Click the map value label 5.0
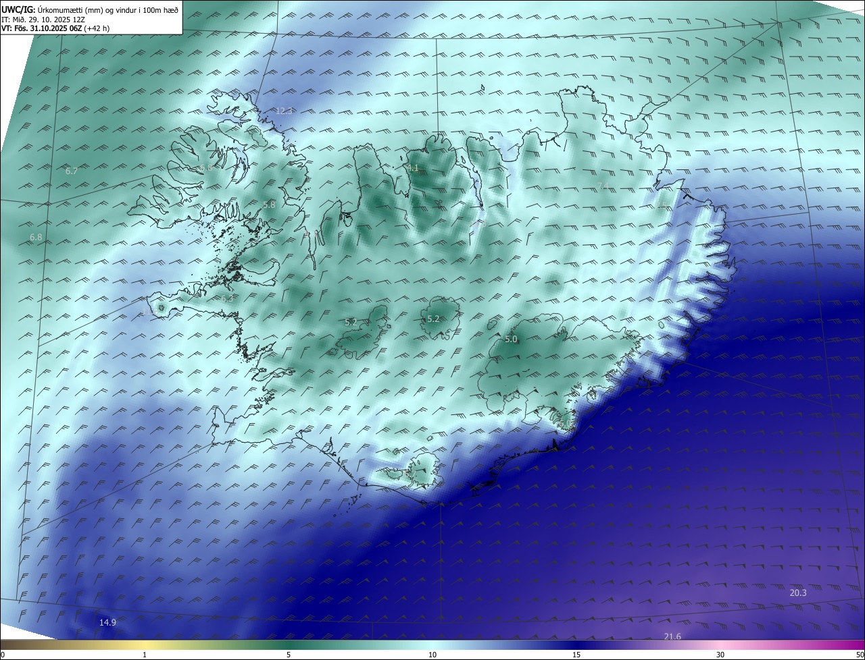 pyautogui.click(x=511, y=339)
